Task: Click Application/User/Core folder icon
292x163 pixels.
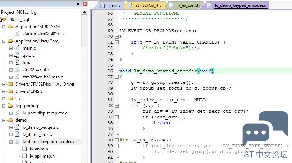Action: click(10, 41)
